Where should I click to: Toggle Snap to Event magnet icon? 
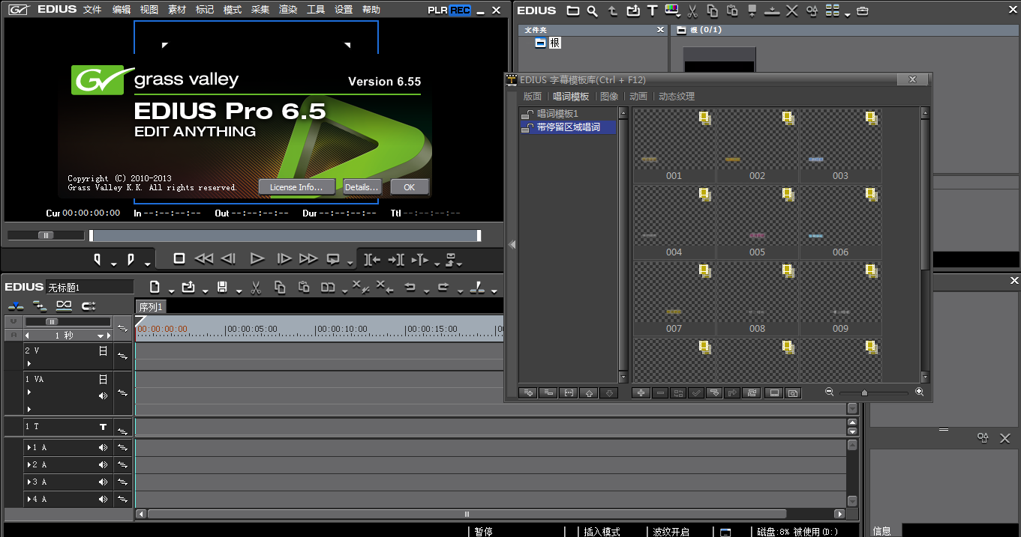pyautogui.click(x=89, y=306)
